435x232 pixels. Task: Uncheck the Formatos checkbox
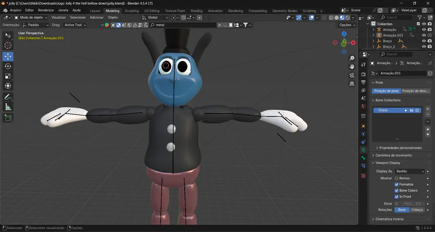tap(396, 184)
